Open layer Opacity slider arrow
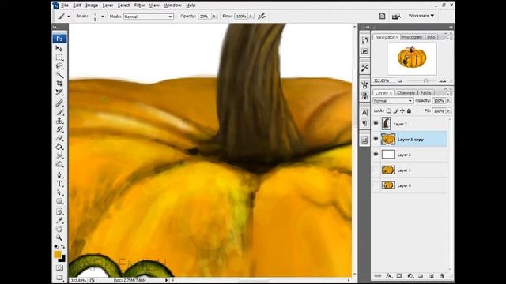This screenshot has height=284, width=506. (x=448, y=101)
